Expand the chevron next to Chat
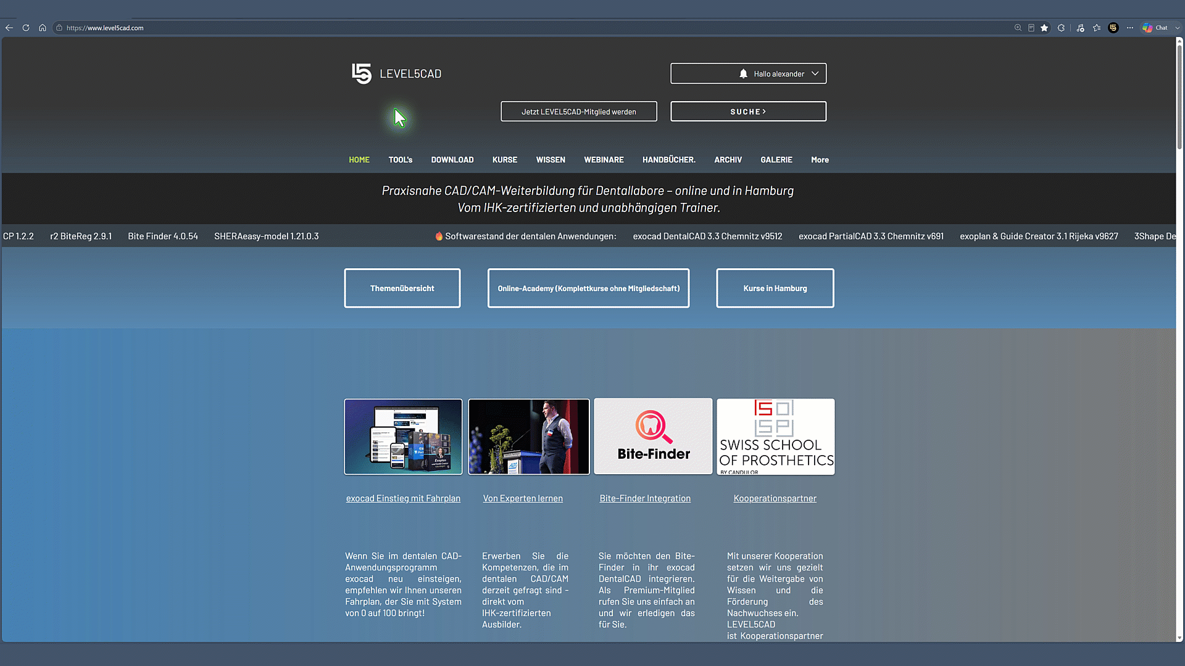Viewport: 1185px width, 666px height. coord(1178,28)
